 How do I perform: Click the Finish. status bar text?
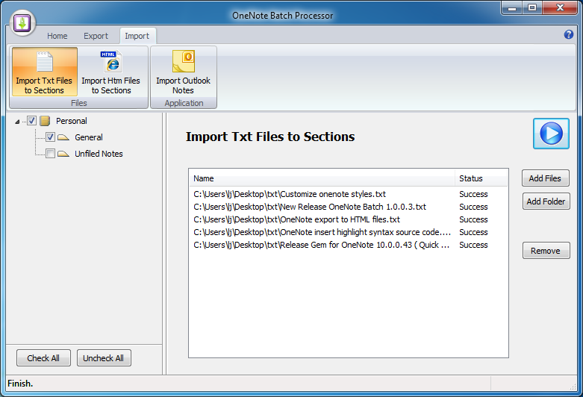pyautogui.click(x=20, y=384)
